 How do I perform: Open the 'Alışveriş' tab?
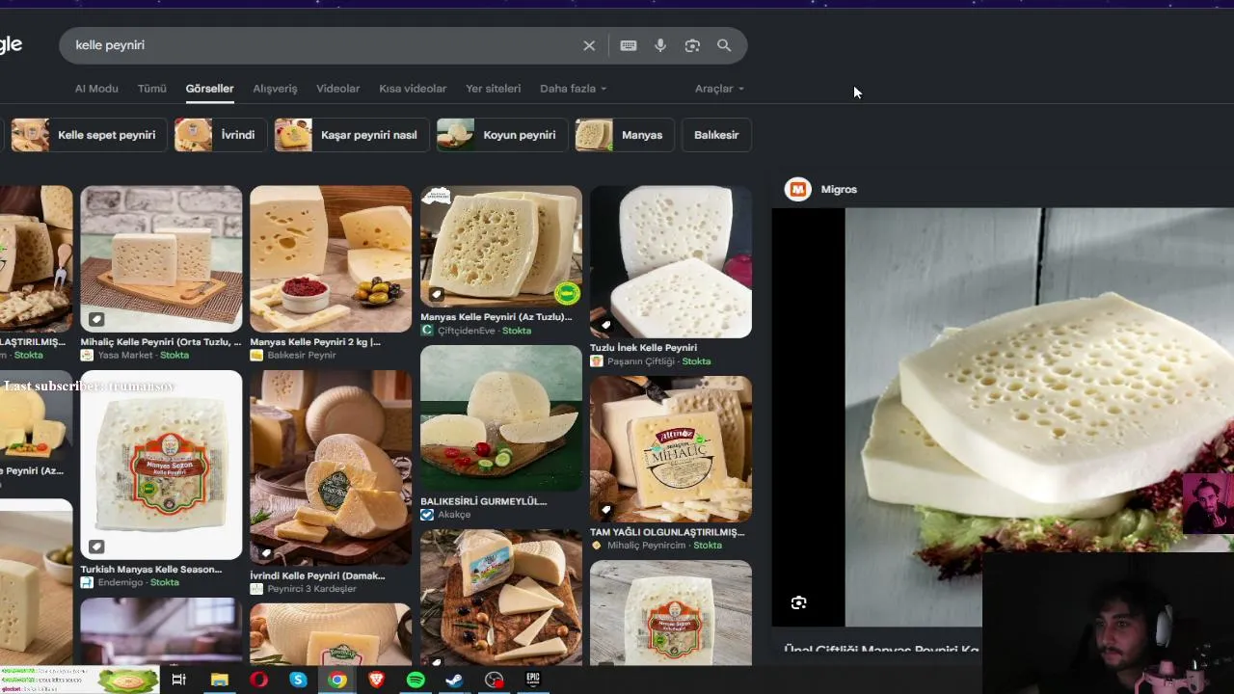coord(275,89)
